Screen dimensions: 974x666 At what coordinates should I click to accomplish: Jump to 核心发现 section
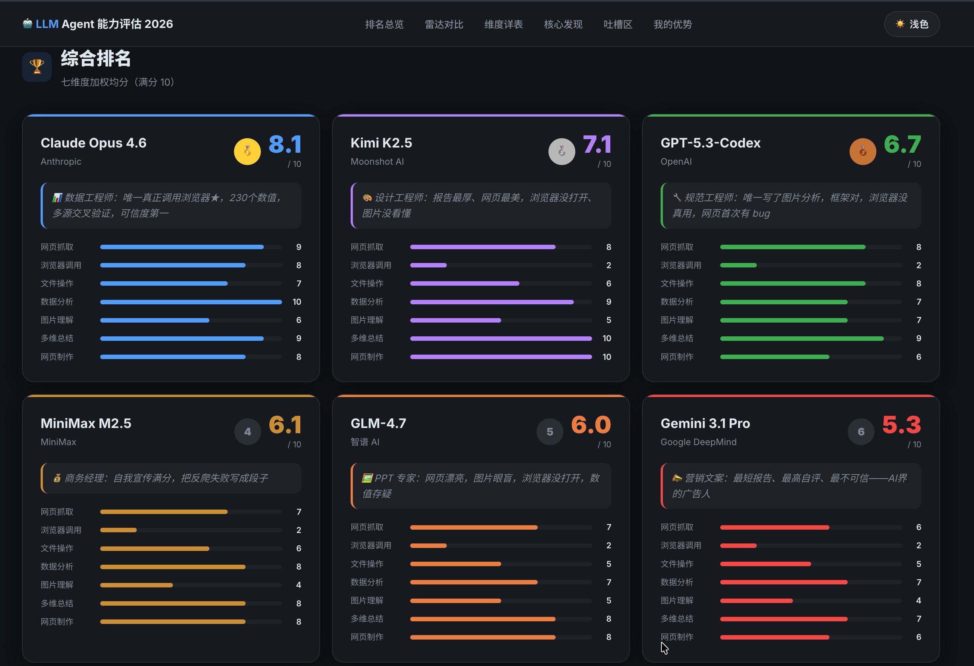coord(563,24)
